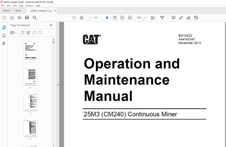
Task: Print the document with printer icon
Action: 27,18
